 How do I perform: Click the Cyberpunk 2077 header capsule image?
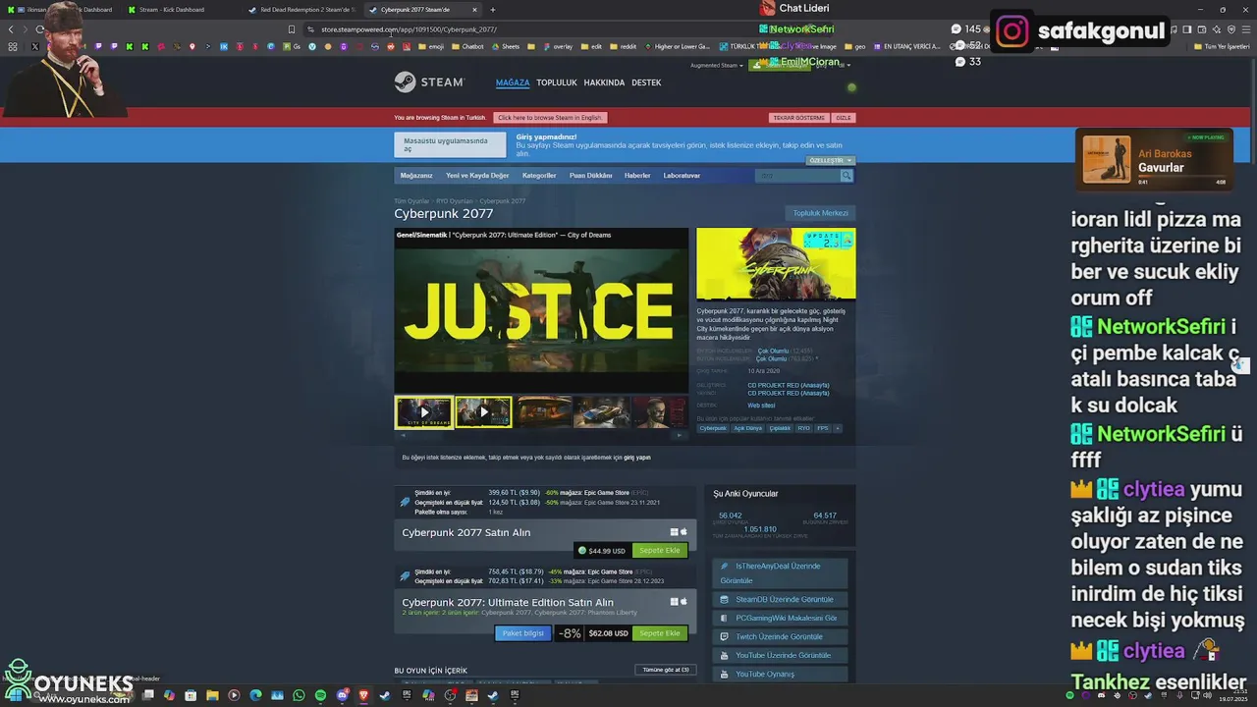tap(776, 264)
